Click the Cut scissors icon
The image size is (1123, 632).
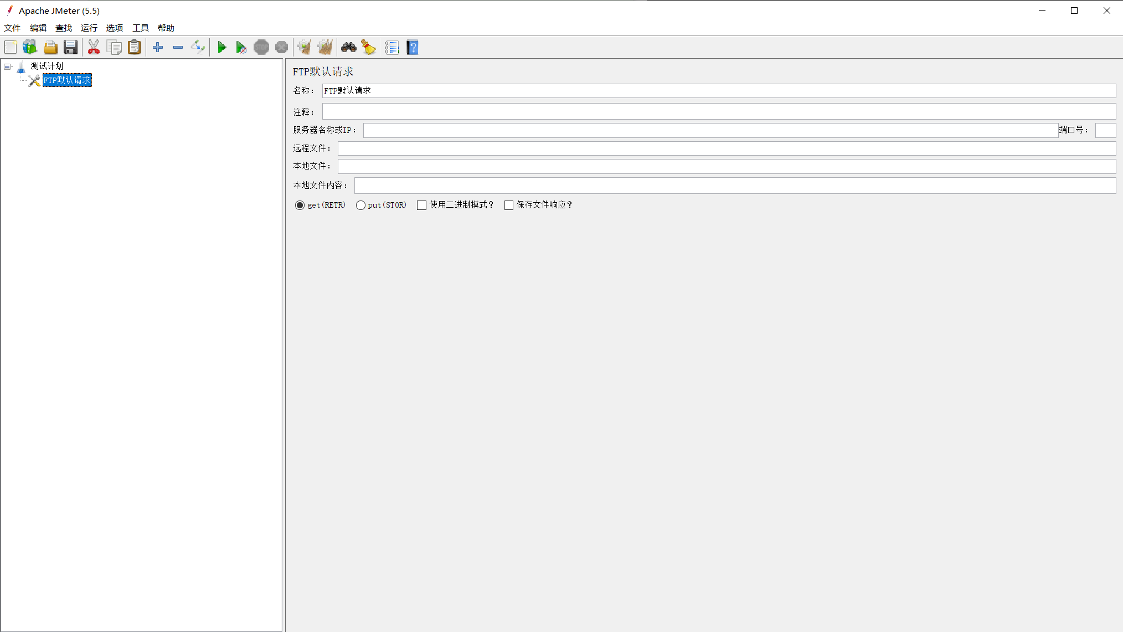click(94, 48)
